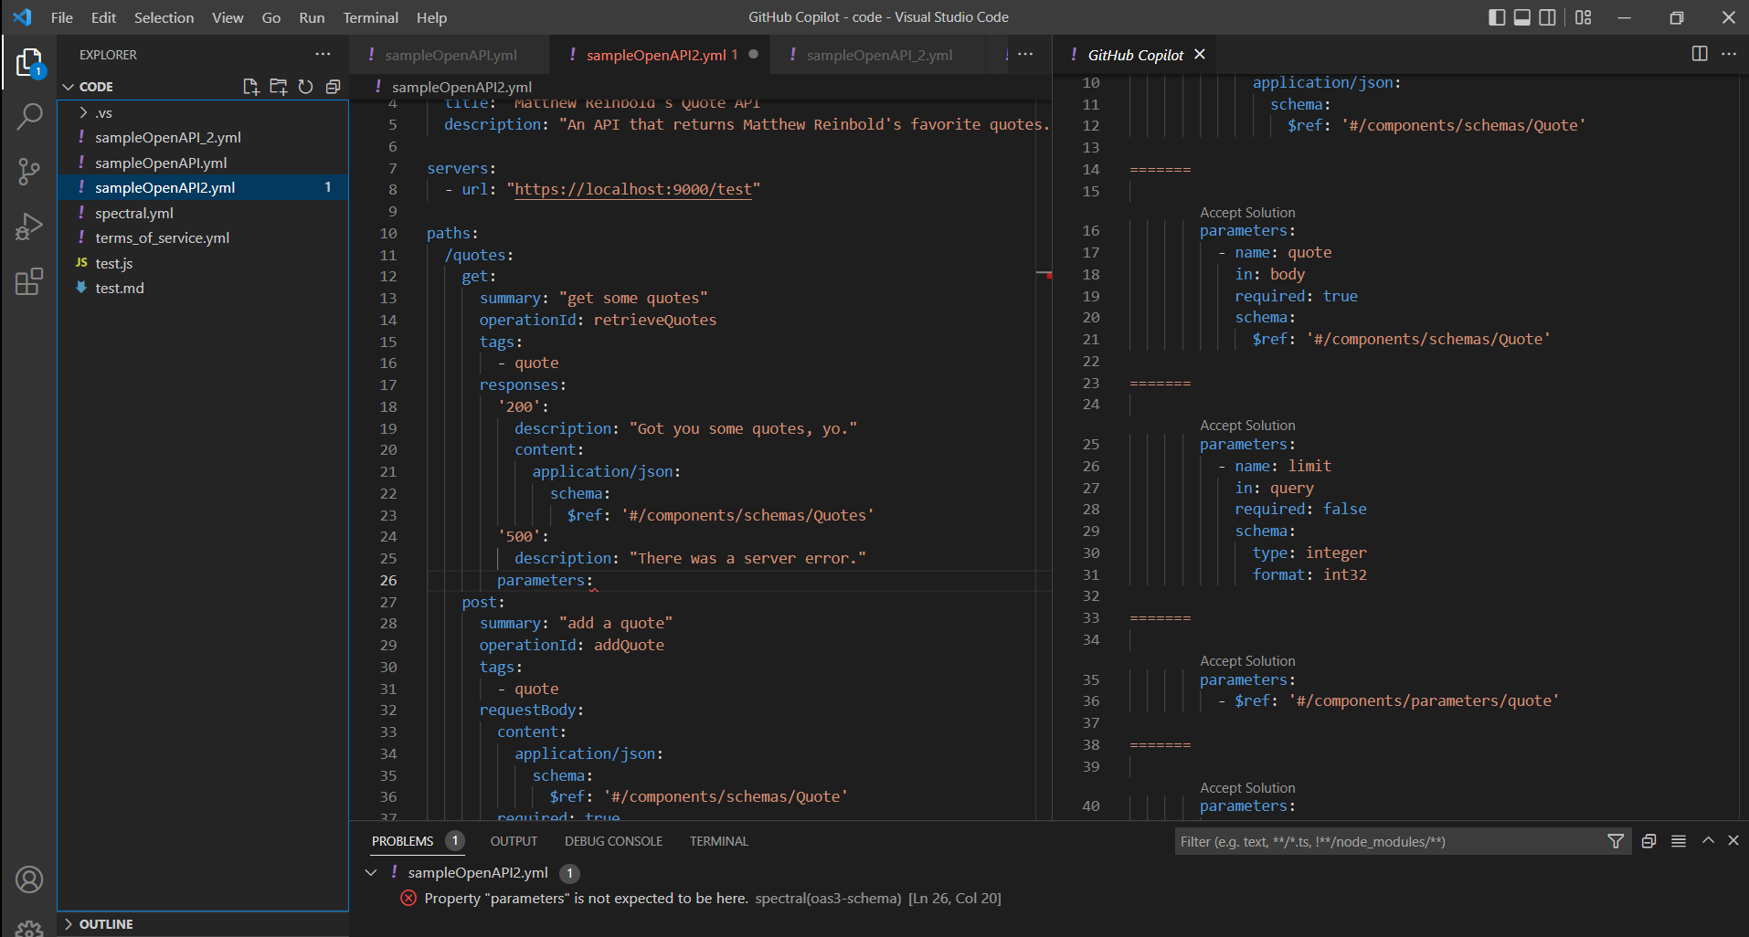The height and width of the screenshot is (937, 1749).
Task: Accept Solution with name: limit parameter
Action: 1247,426
